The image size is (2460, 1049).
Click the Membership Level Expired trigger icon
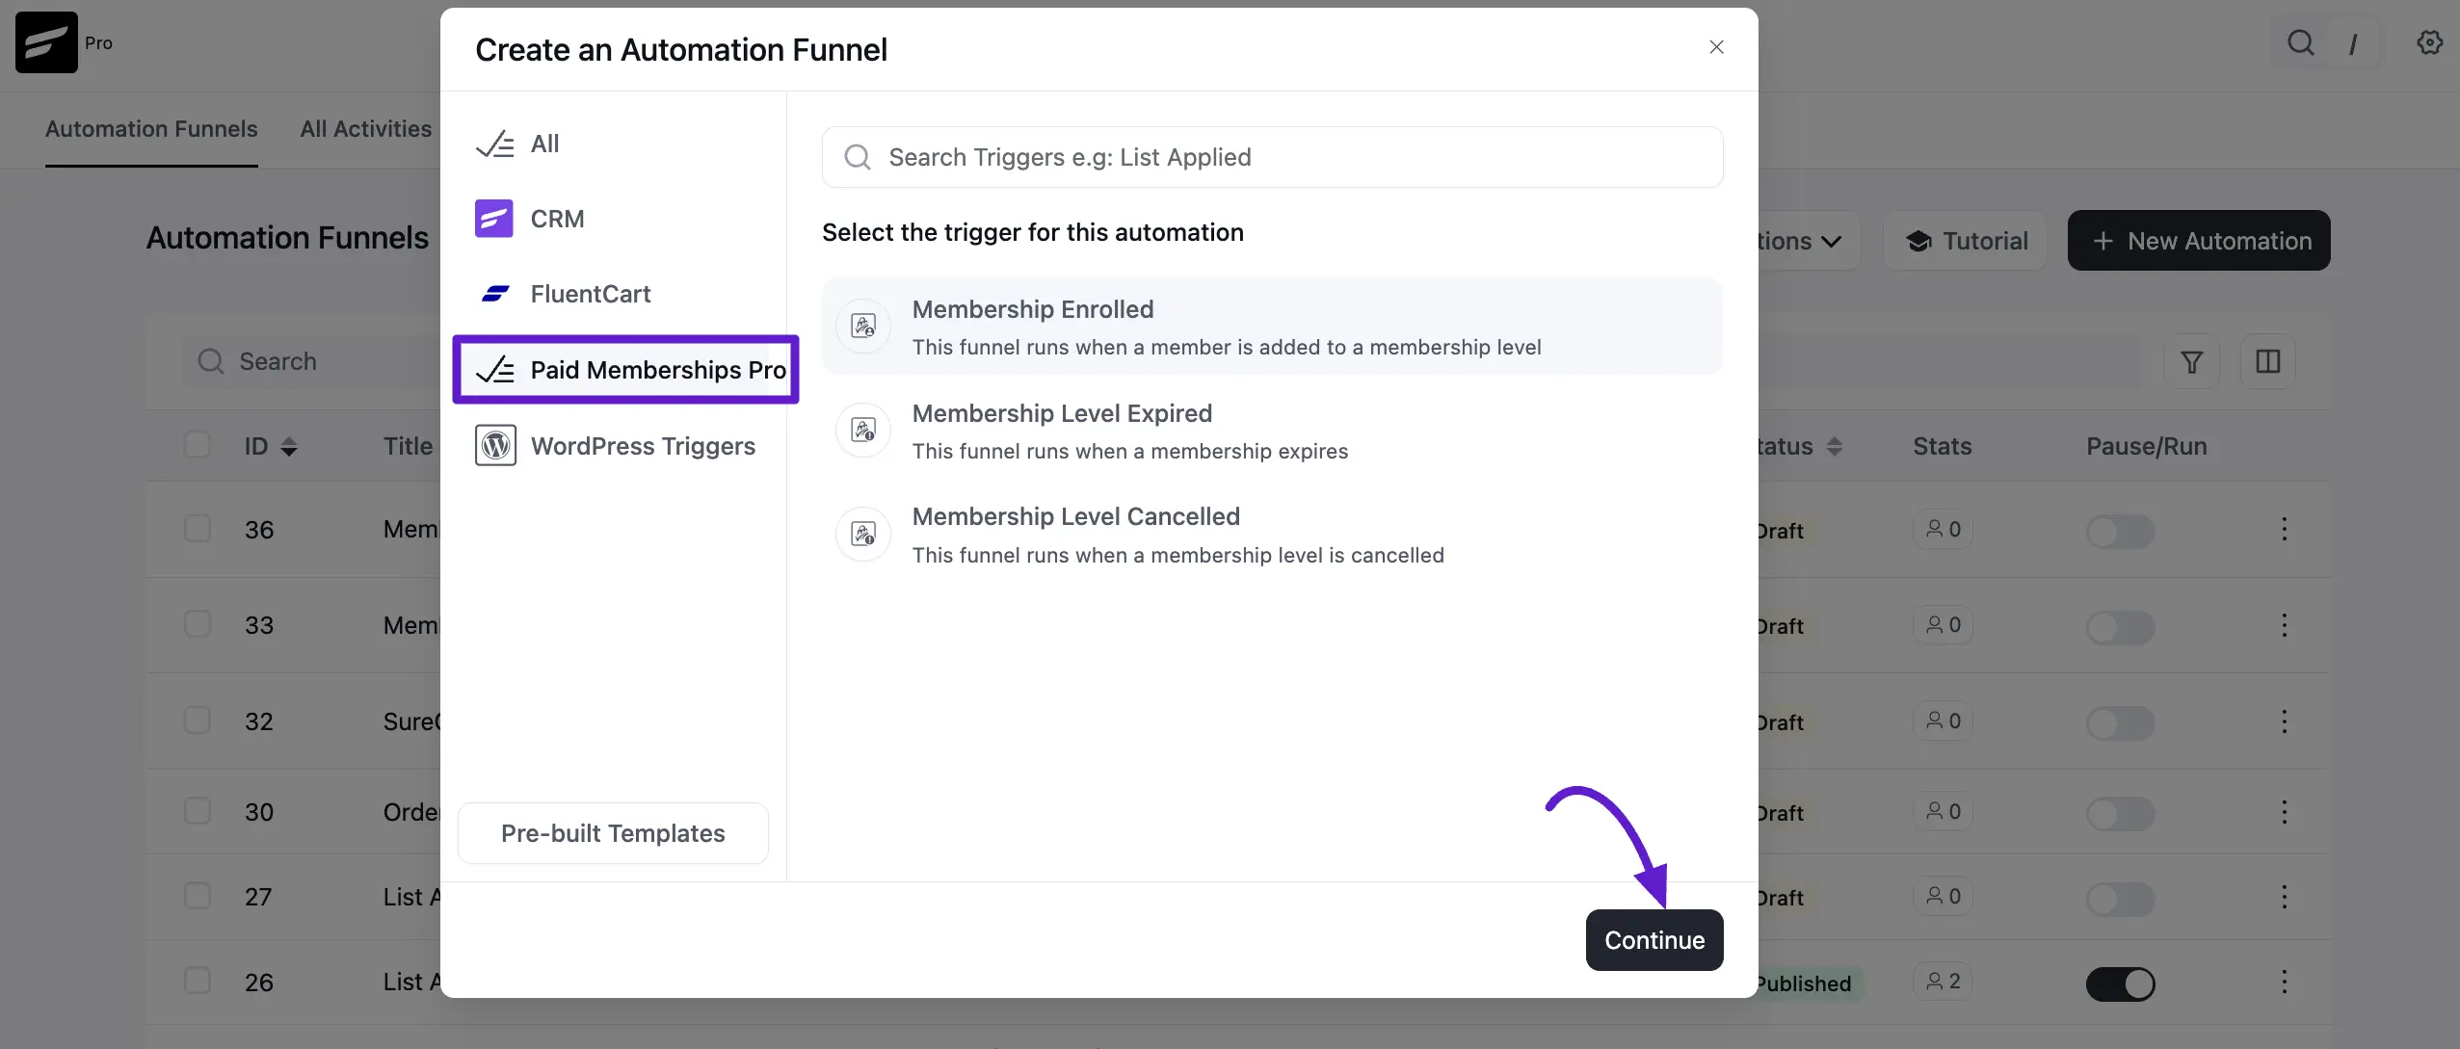[863, 430]
